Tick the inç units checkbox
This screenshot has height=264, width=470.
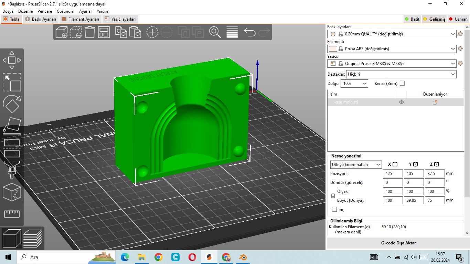point(334,209)
